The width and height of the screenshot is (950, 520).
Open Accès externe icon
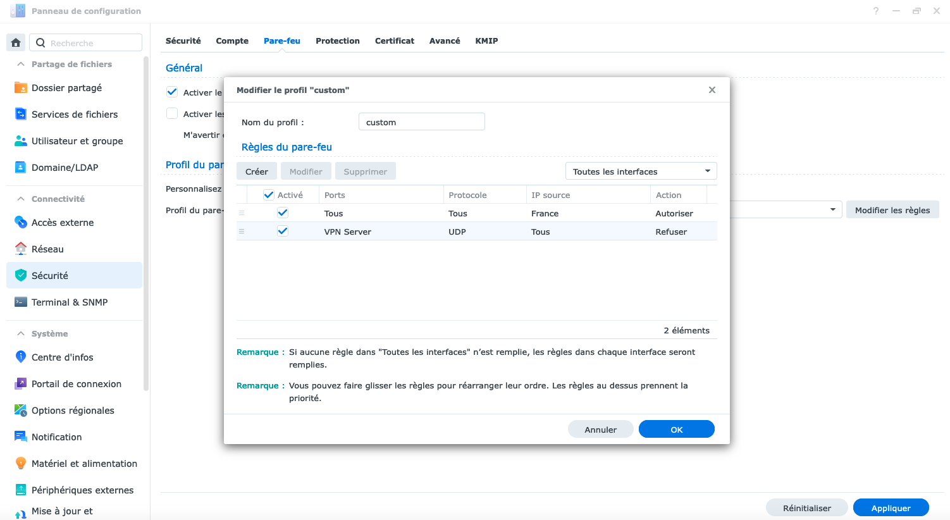[x=21, y=223]
